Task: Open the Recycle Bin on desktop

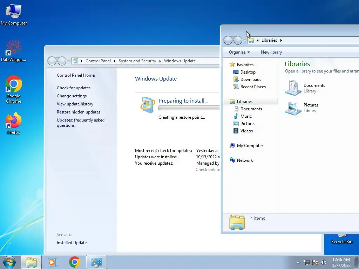Action: (x=341, y=239)
